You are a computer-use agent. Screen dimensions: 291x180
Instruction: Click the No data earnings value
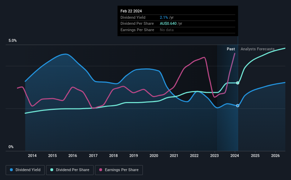[167, 30]
